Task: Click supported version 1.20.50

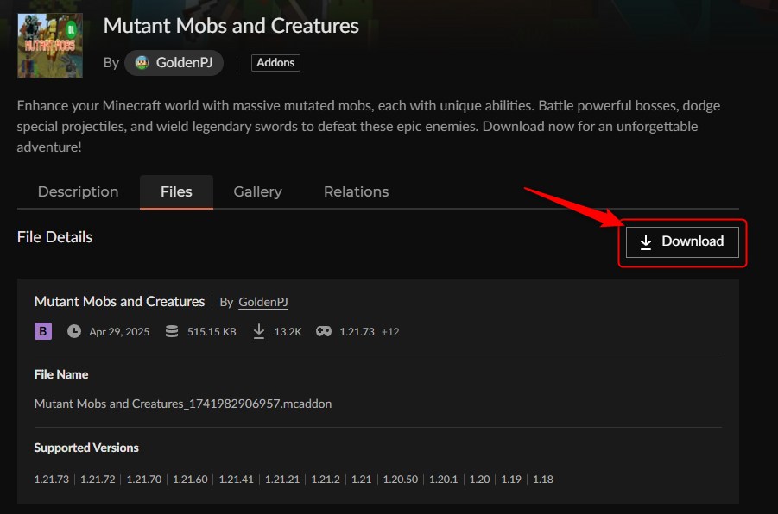Action: coord(401,480)
